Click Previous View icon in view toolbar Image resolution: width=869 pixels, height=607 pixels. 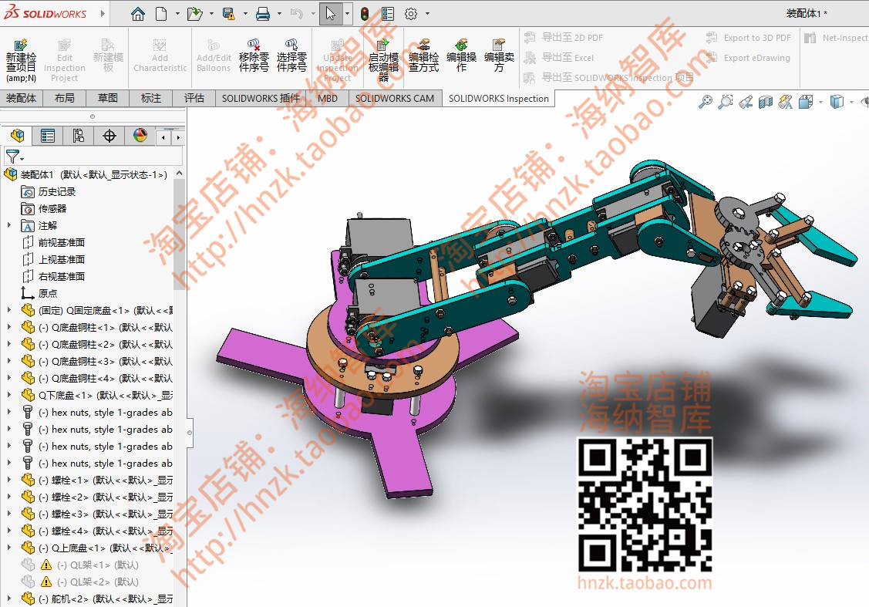click(x=746, y=102)
